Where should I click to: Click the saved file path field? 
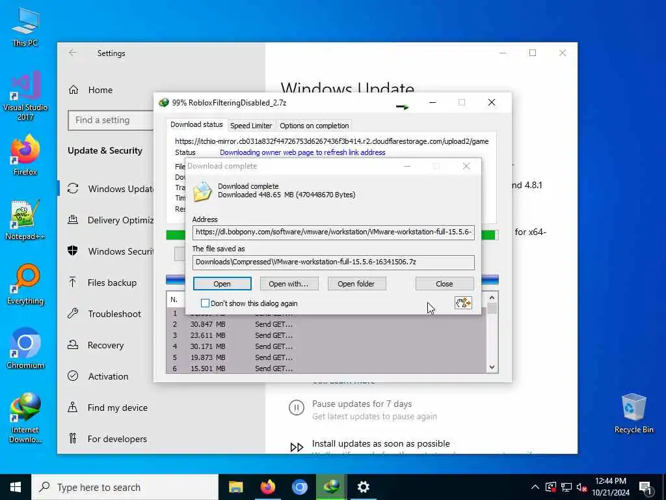(x=334, y=262)
